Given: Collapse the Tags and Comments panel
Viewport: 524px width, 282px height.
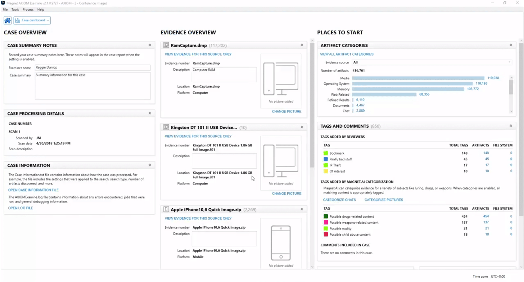Looking at the screenshot, I should [511, 126].
